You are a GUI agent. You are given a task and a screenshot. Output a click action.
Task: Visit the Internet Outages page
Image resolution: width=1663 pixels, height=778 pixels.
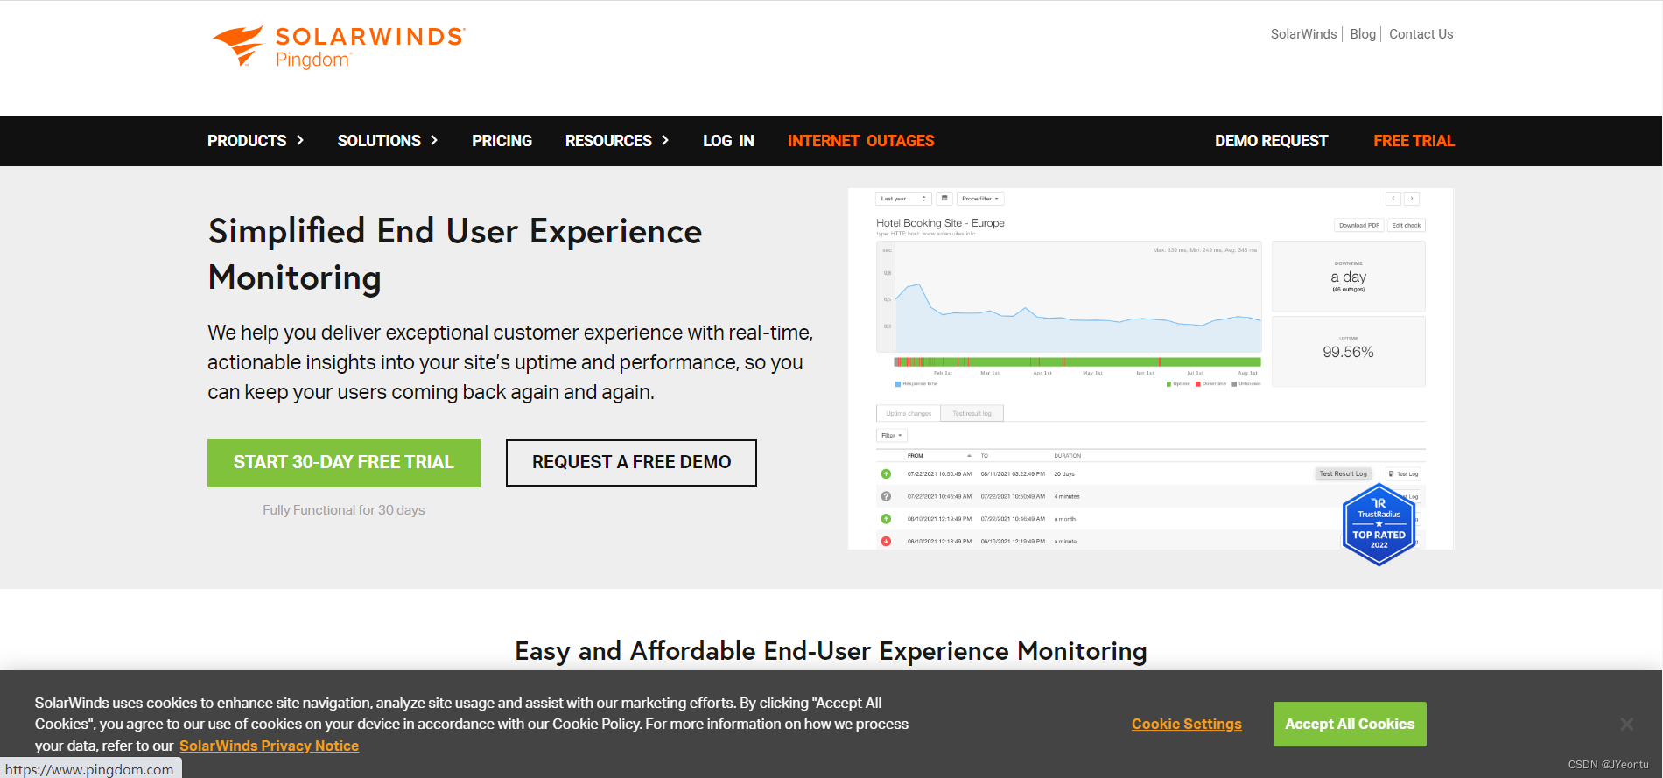coord(860,141)
